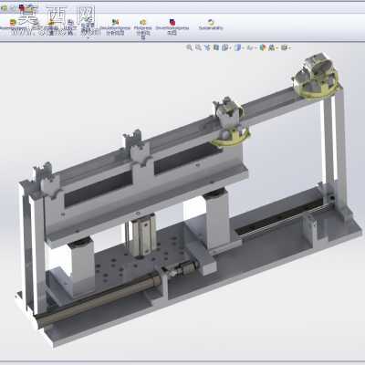365x365 pixels.
Task: Launch the FloXpress analysis wizard
Action: click(142, 28)
